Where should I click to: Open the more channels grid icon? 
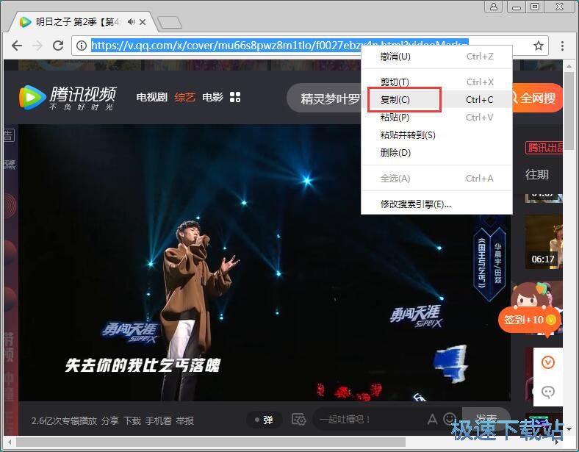(x=235, y=97)
